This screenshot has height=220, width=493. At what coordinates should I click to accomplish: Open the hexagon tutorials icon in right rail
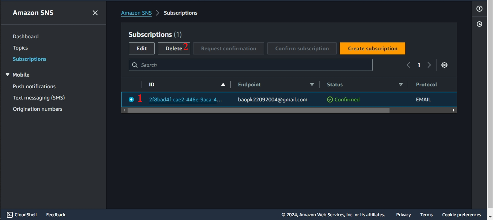click(479, 24)
